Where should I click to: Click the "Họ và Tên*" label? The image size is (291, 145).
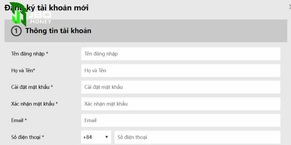(23, 70)
